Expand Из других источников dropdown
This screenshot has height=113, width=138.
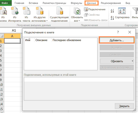tap(47, 21)
